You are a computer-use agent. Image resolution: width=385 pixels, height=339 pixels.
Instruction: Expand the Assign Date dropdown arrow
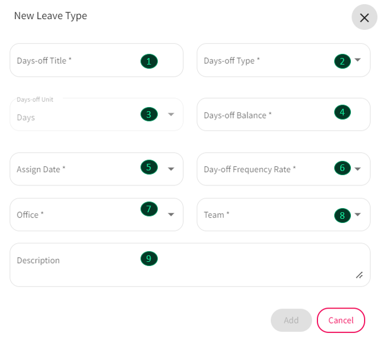pyautogui.click(x=171, y=169)
